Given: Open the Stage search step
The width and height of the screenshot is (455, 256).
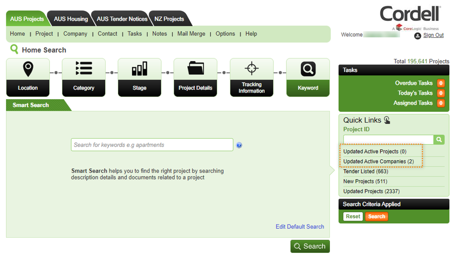Looking at the screenshot, I should point(140,77).
